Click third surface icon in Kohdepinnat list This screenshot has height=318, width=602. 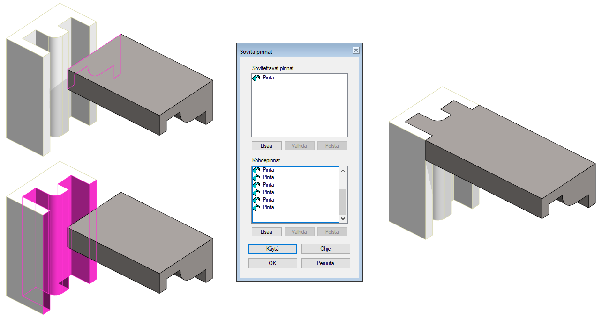click(256, 185)
